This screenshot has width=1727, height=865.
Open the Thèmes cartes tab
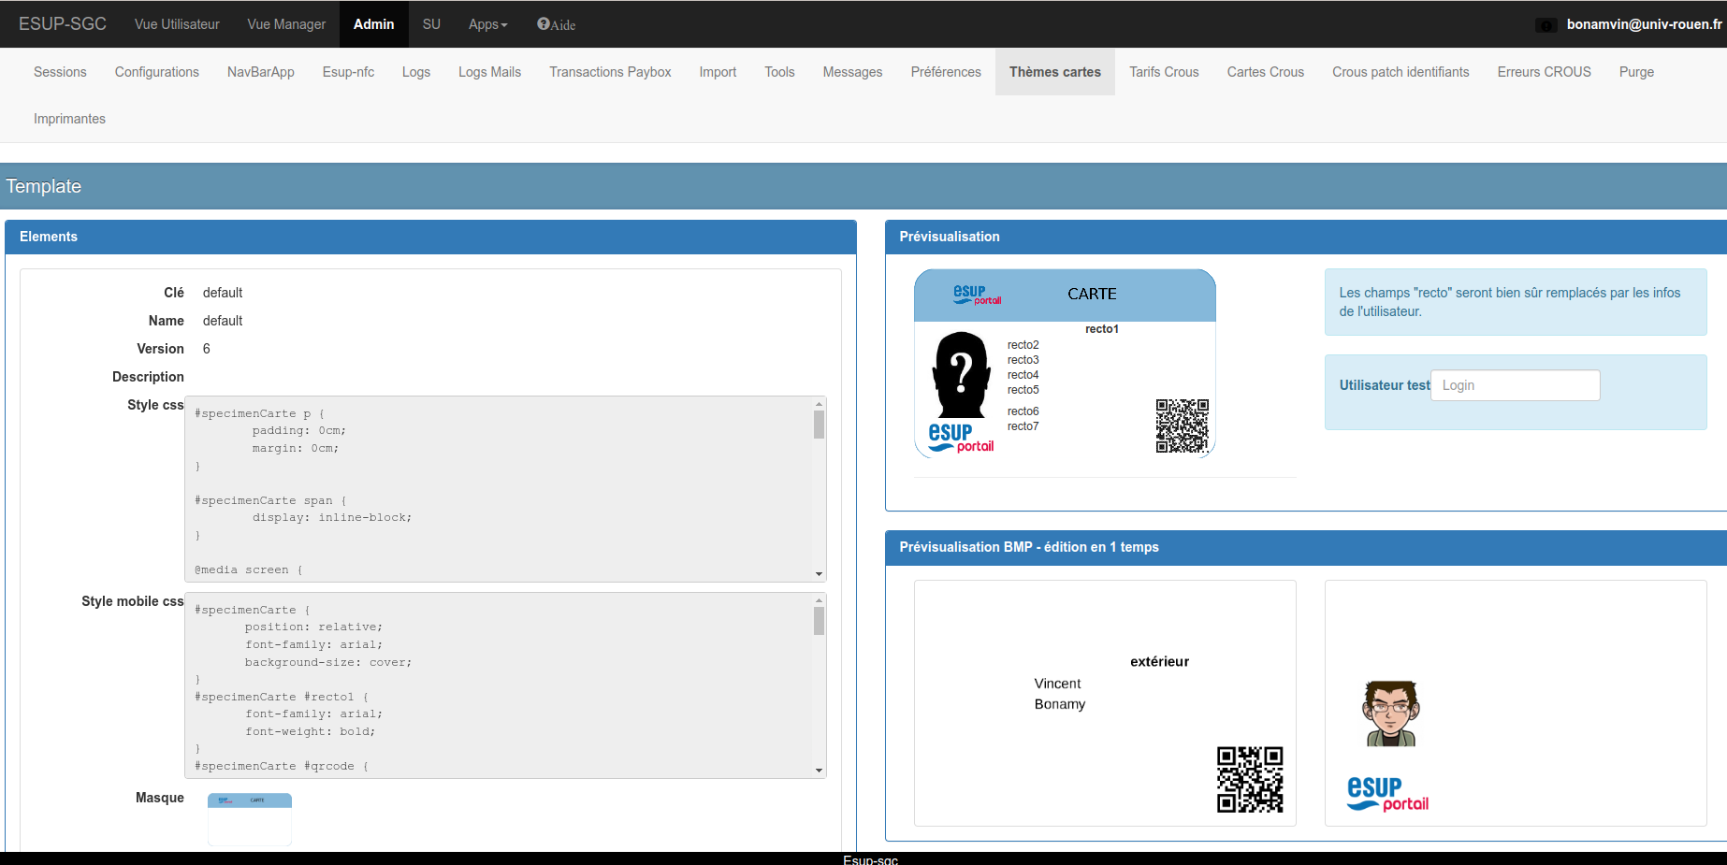click(1054, 72)
